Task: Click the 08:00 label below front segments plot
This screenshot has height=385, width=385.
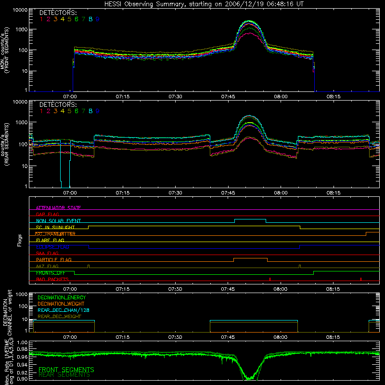Action: pos(281,97)
